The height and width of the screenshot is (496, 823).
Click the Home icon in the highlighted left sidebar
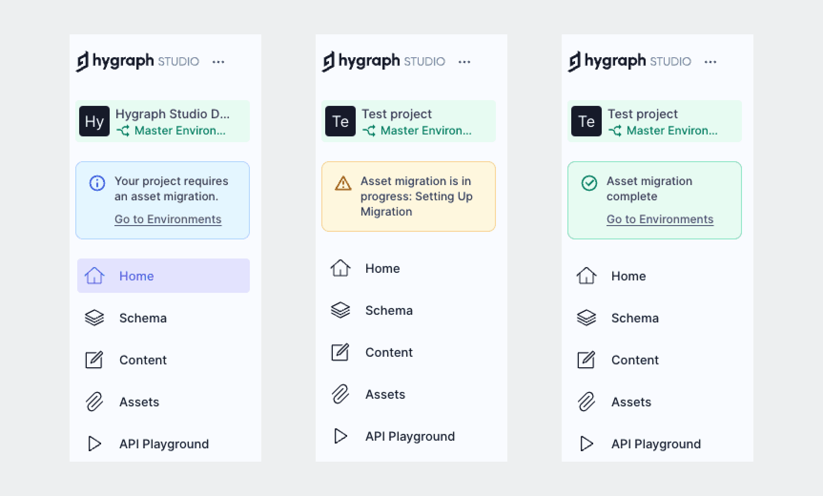click(x=94, y=276)
